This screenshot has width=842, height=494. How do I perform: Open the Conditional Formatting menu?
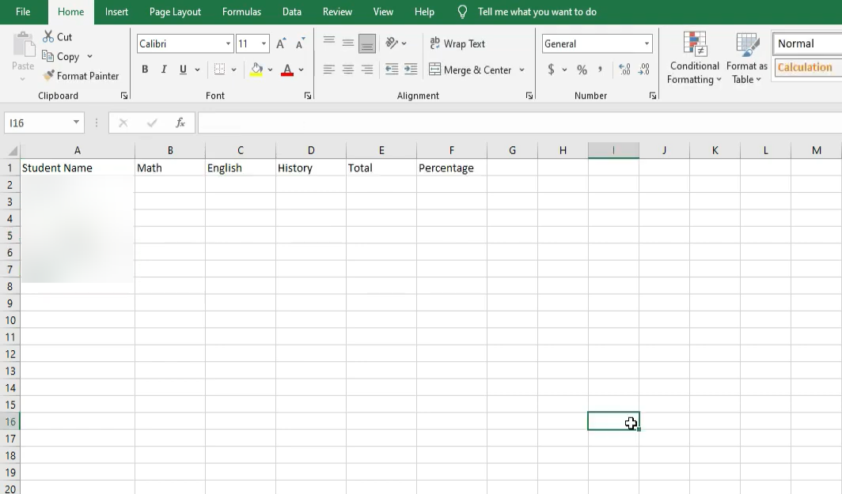click(x=694, y=58)
